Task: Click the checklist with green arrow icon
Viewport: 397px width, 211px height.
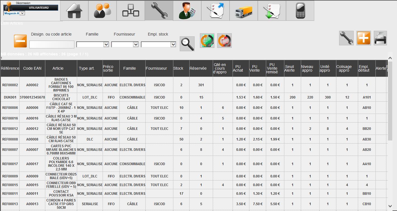Action: [x=272, y=11]
